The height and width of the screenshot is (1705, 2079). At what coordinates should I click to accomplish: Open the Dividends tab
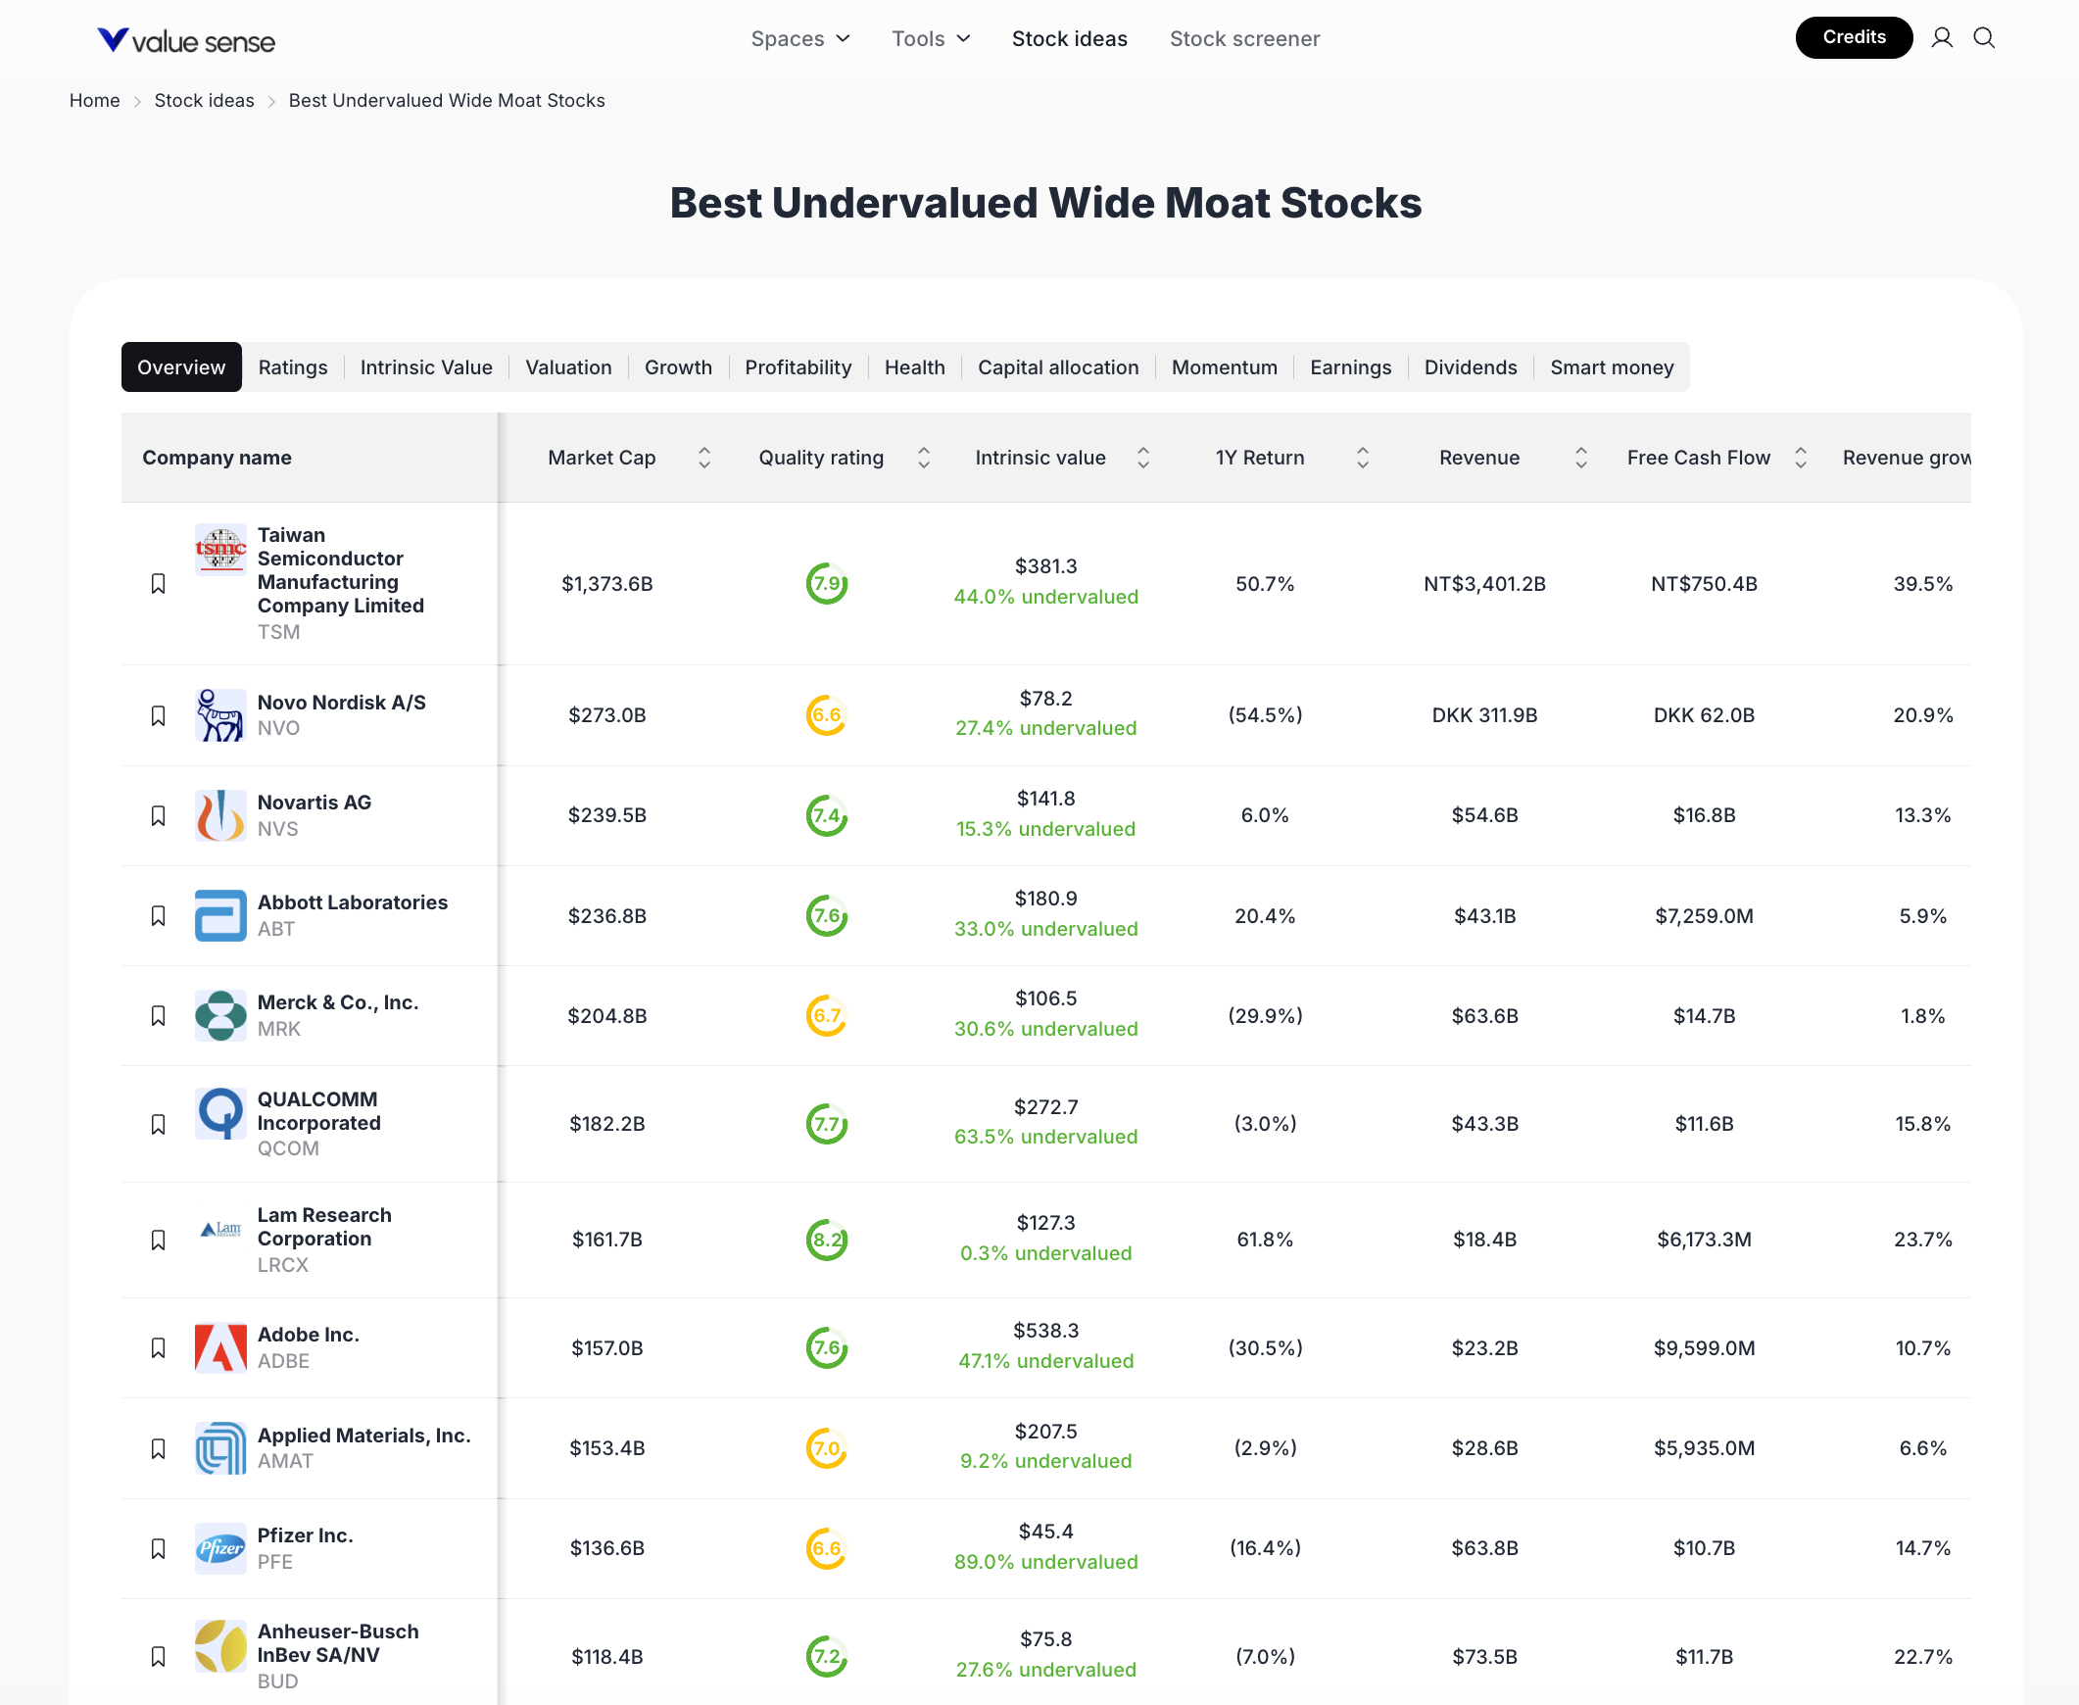(x=1470, y=367)
